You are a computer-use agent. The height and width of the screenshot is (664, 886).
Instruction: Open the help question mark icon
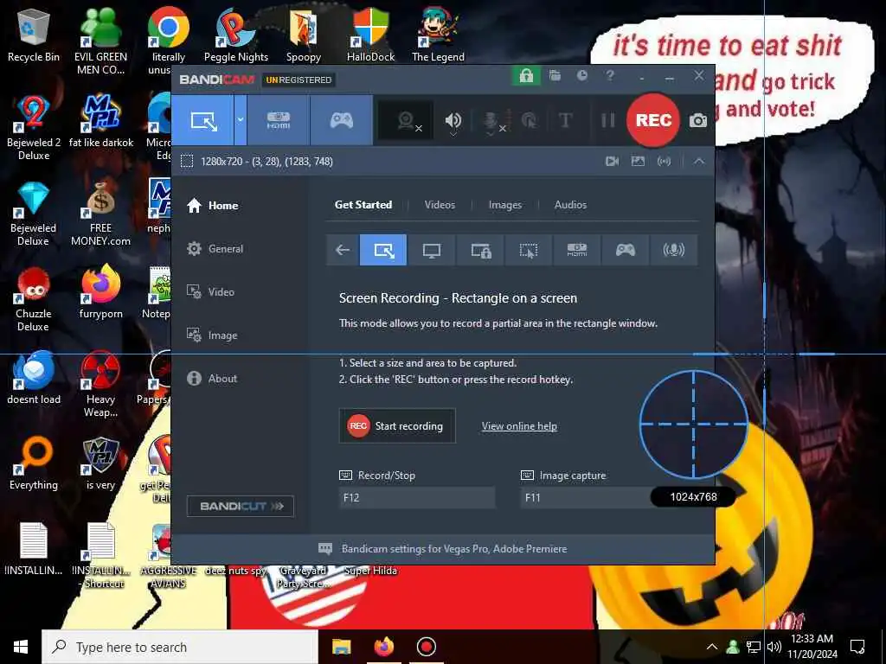(610, 76)
